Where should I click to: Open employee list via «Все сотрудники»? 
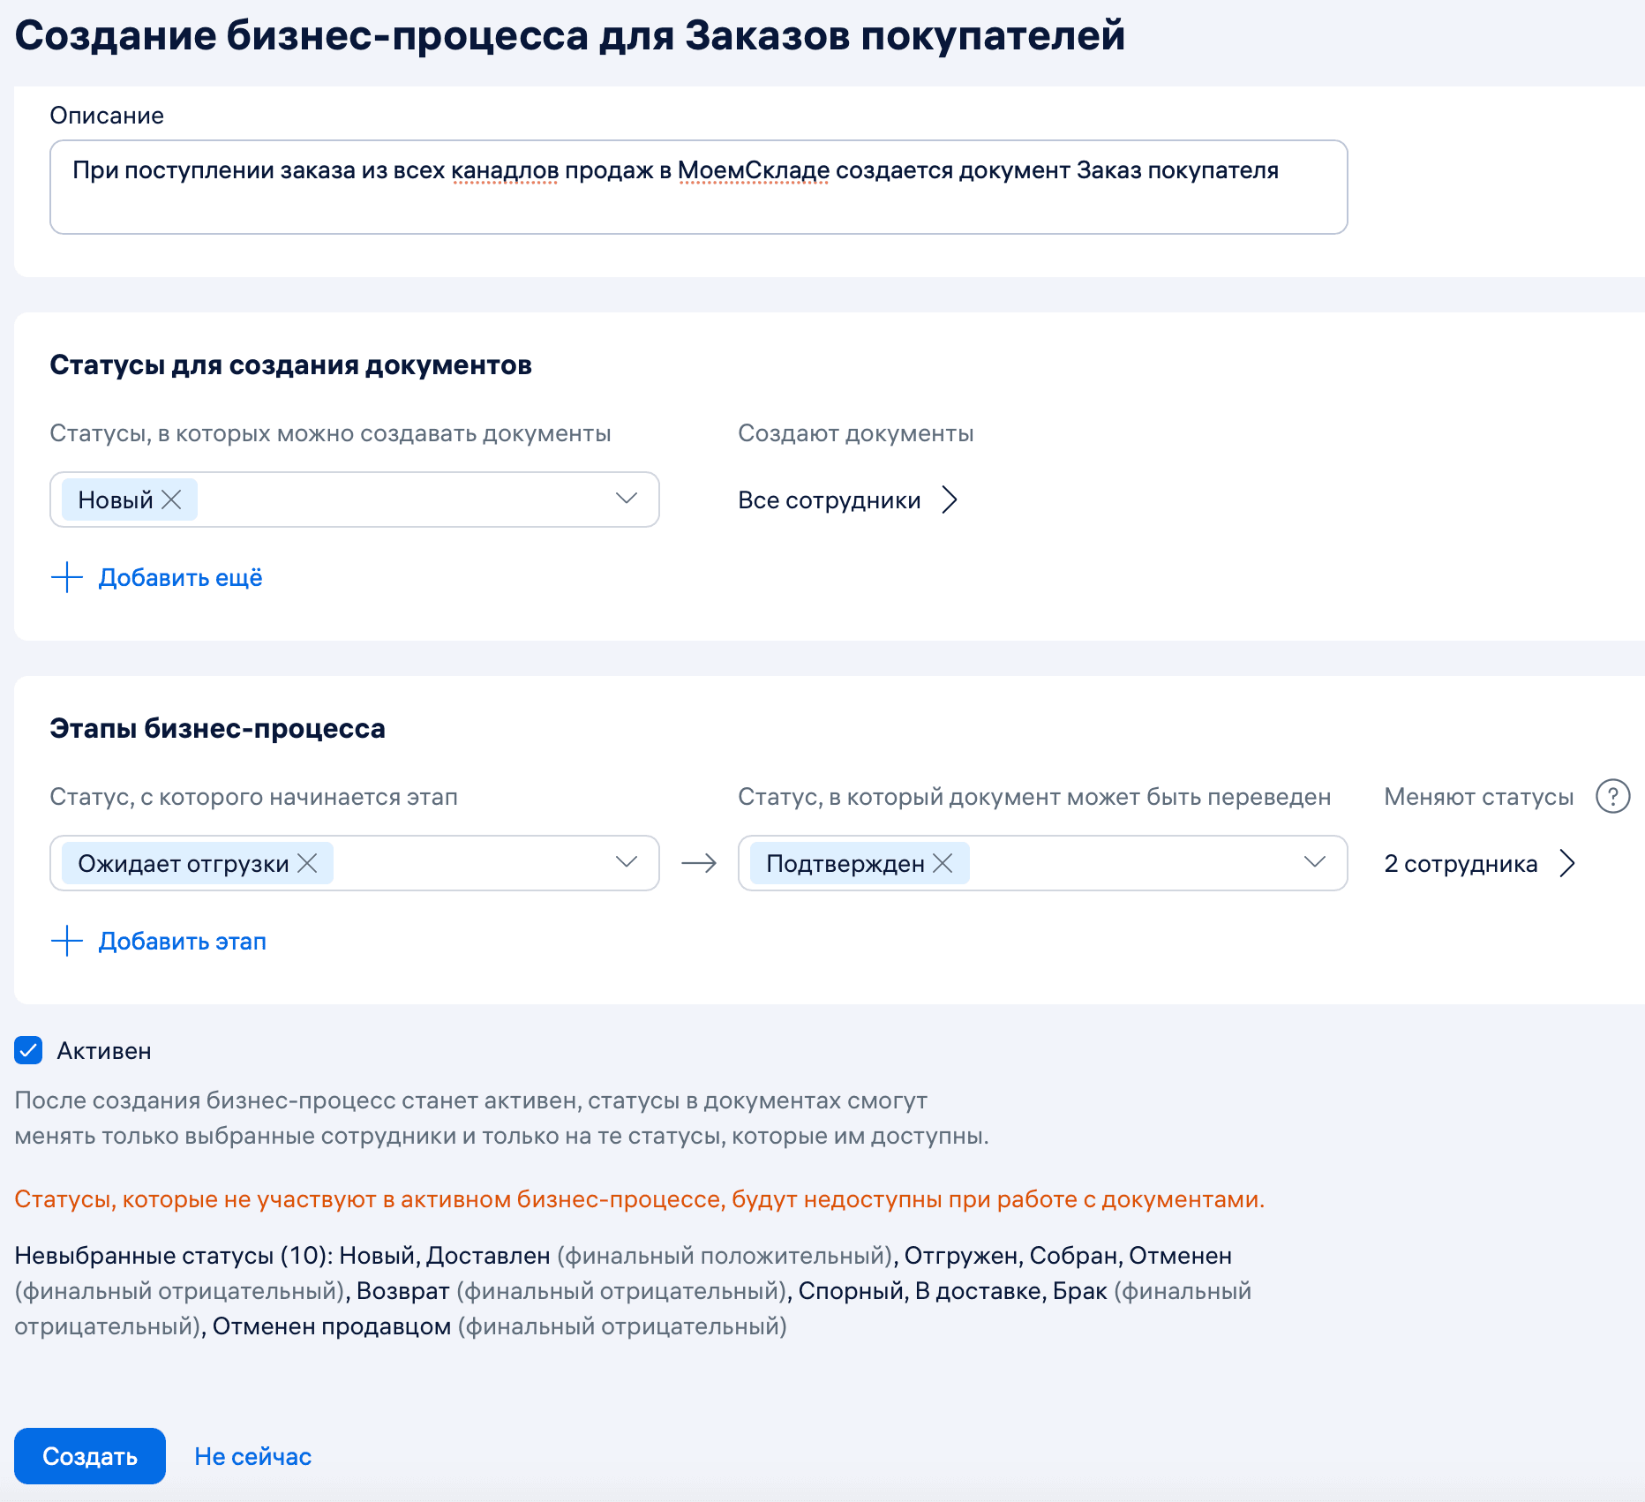pos(830,499)
